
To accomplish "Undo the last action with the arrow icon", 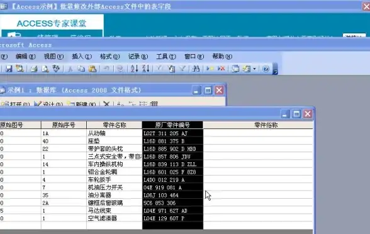I will pos(106,69).
